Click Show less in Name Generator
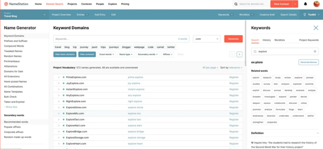Image resolution: width=323 pixels, height=149 pixels. pyautogui.click(x=11, y=107)
